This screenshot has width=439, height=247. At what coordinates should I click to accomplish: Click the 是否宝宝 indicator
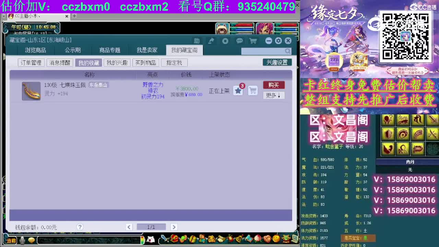358,238
